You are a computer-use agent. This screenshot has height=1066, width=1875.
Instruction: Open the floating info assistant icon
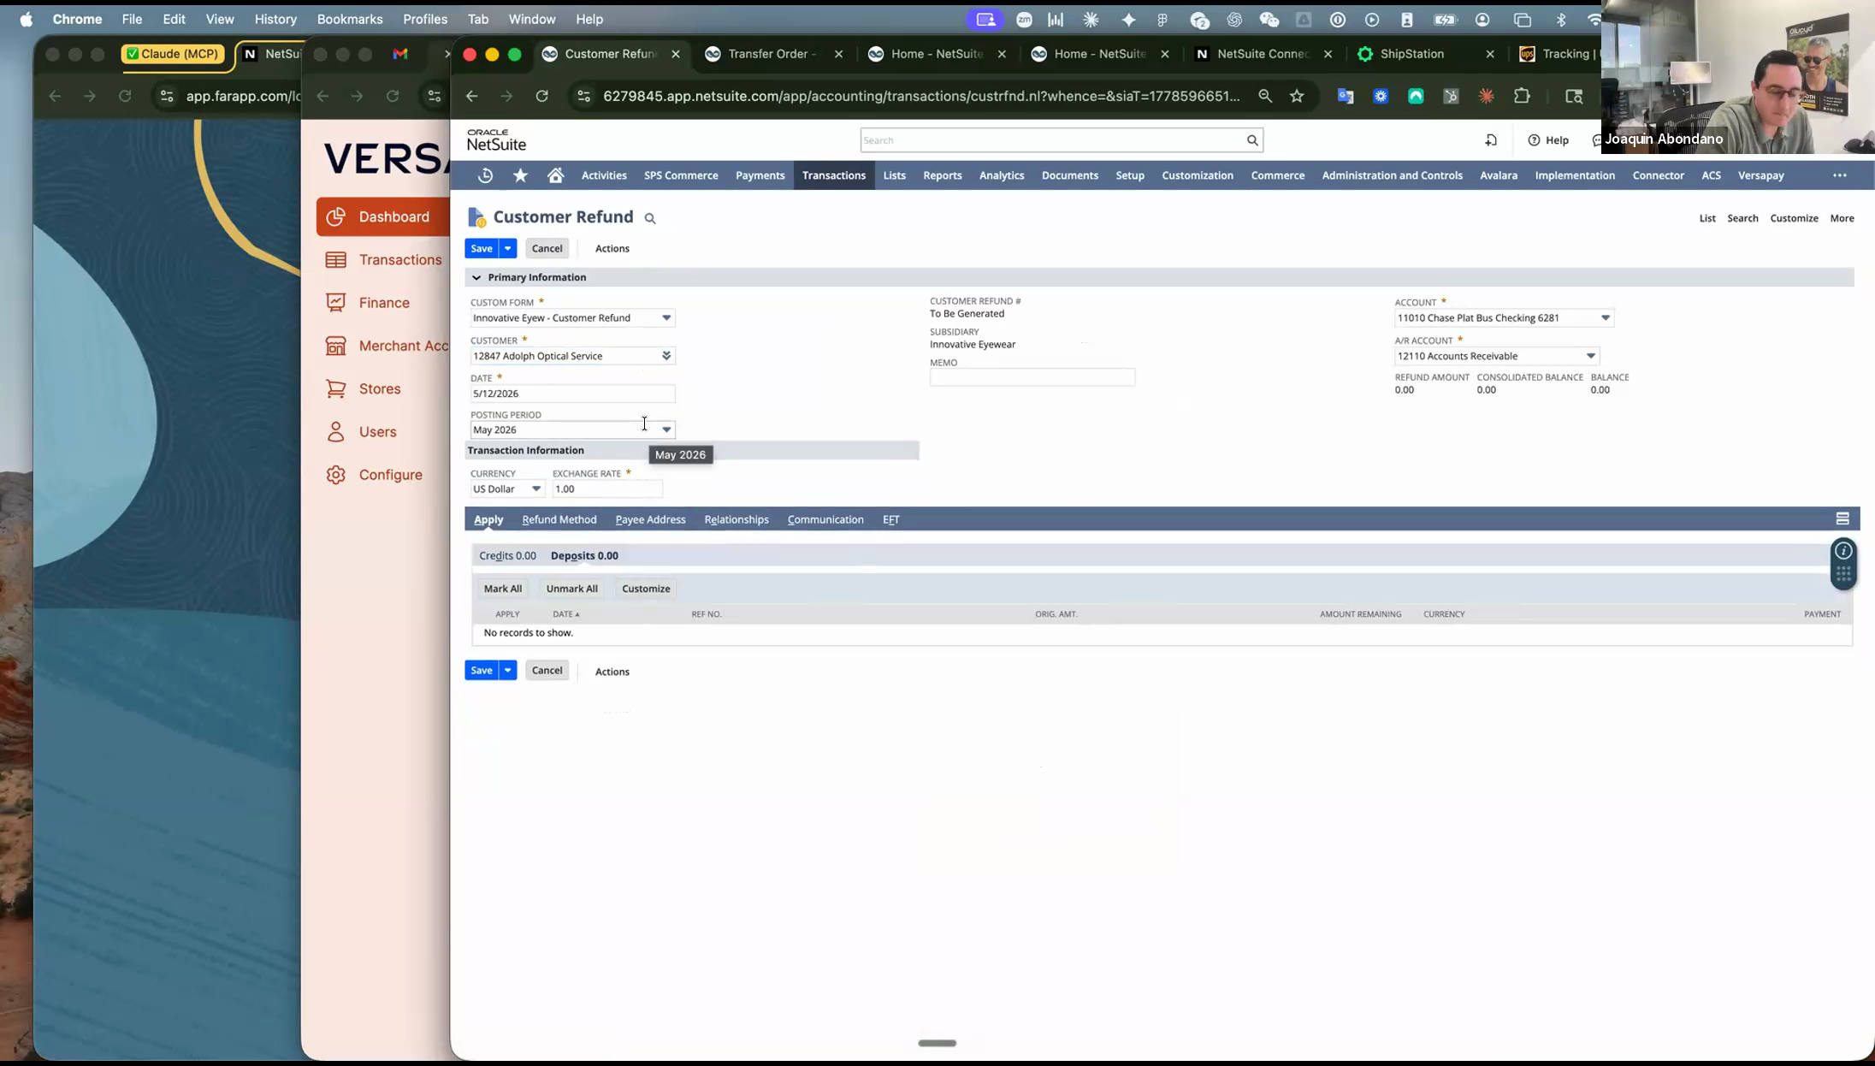(x=1843, y=551)
